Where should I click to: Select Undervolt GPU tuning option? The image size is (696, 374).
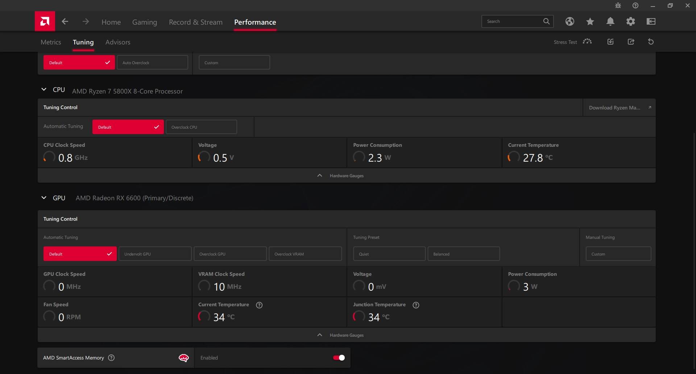coord(155,254)
